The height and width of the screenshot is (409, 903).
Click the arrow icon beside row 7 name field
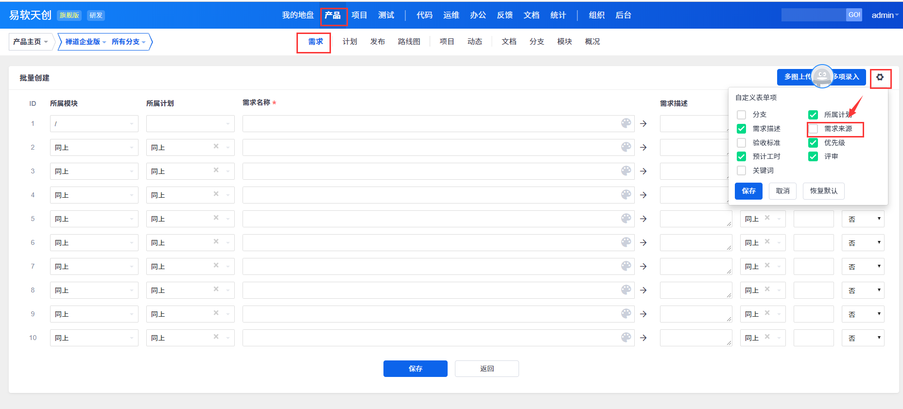click(x=643, y=267)
